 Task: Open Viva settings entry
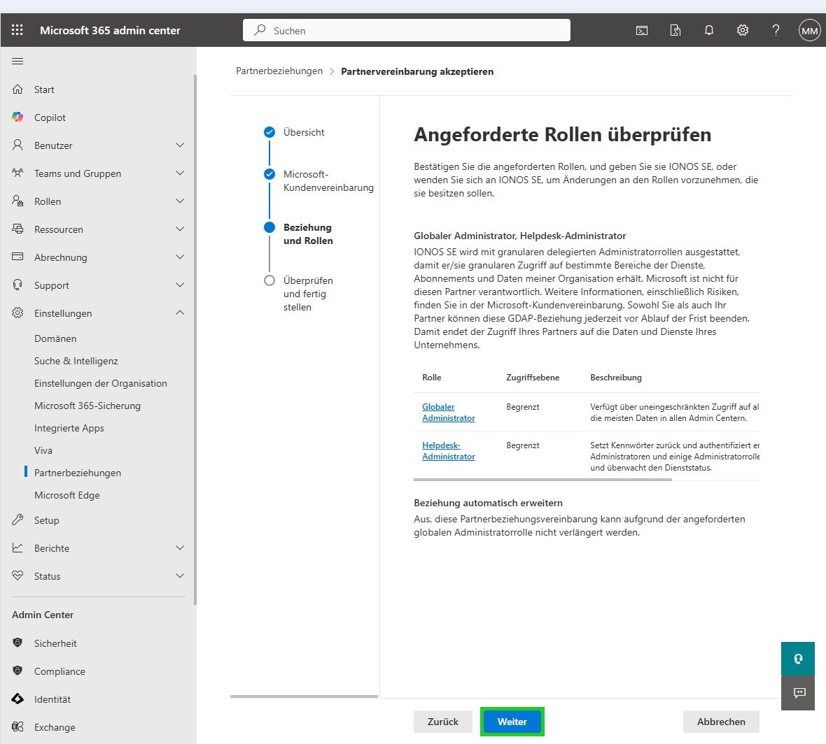pos(43,450)
